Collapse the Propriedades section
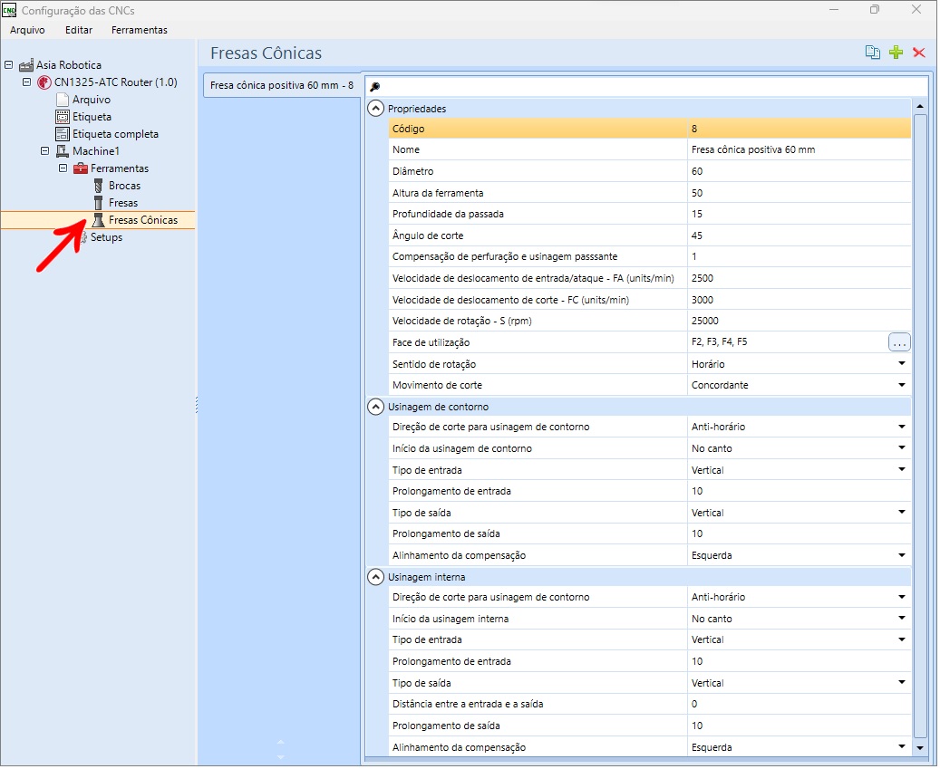The width and height of the screenshot is (940, 769). (376, 109)
